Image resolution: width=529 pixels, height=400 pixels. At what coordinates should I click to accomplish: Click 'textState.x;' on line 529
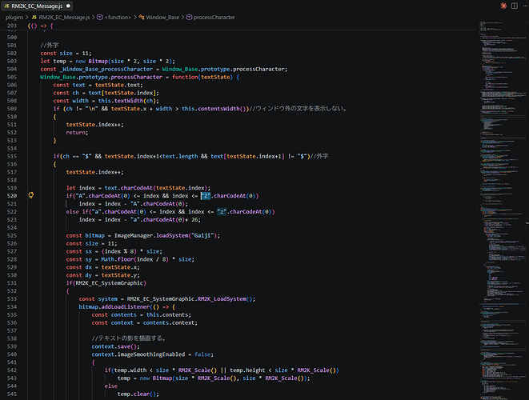120,267
